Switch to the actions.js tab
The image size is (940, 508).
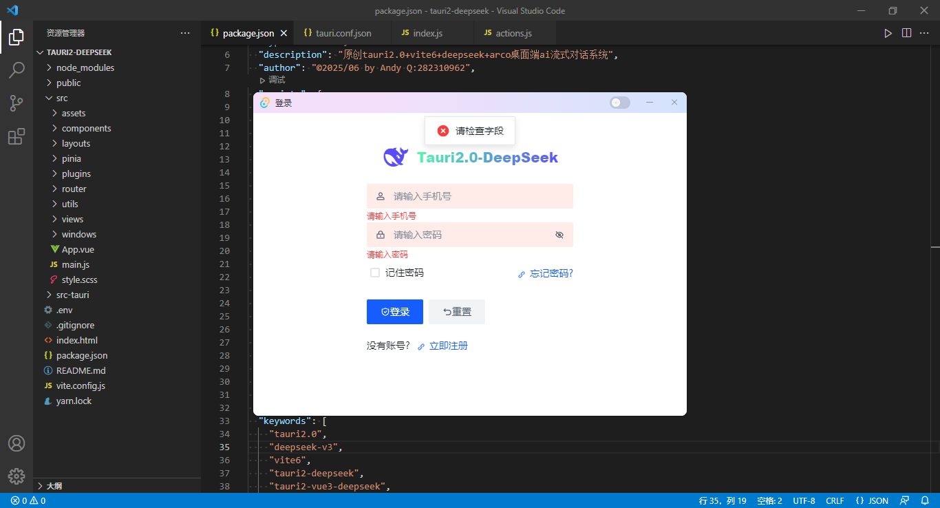(514, 33)
